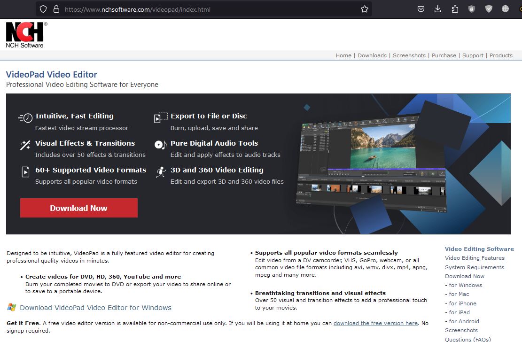
Task: Click Download Now in the sidebar
Action: (x=465, y=276)
